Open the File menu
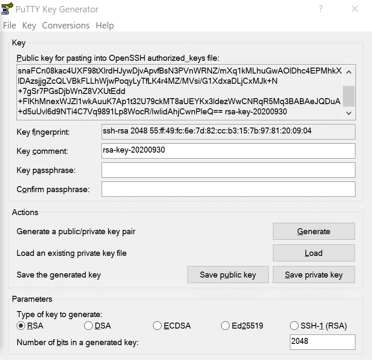This screenshot has height=360, width=372. (x=9, y=26)
